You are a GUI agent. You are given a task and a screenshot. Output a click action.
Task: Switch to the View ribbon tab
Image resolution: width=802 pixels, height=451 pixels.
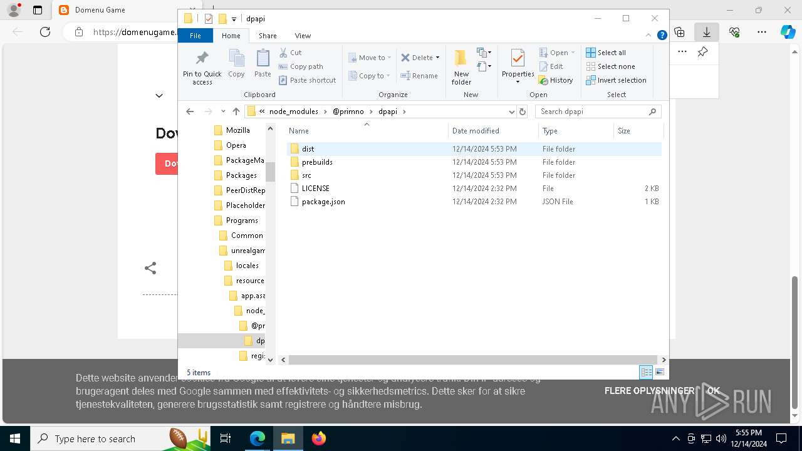[303, 36]
